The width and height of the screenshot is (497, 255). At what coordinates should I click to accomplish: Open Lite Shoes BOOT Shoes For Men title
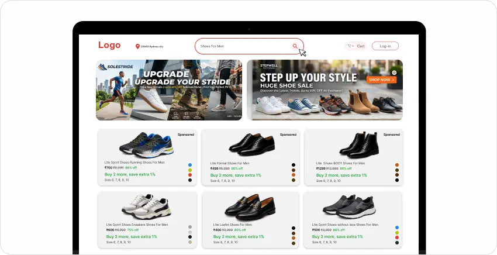coord(340,163)
